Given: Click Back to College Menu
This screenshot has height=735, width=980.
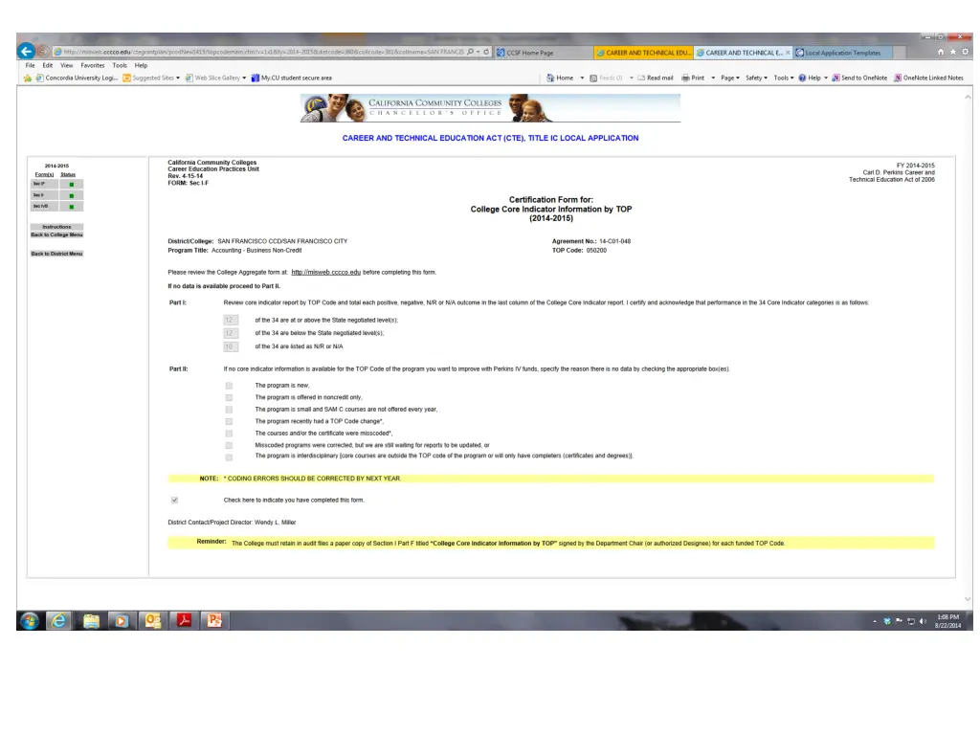Looking at the screenshot, I should click(56, 235).
